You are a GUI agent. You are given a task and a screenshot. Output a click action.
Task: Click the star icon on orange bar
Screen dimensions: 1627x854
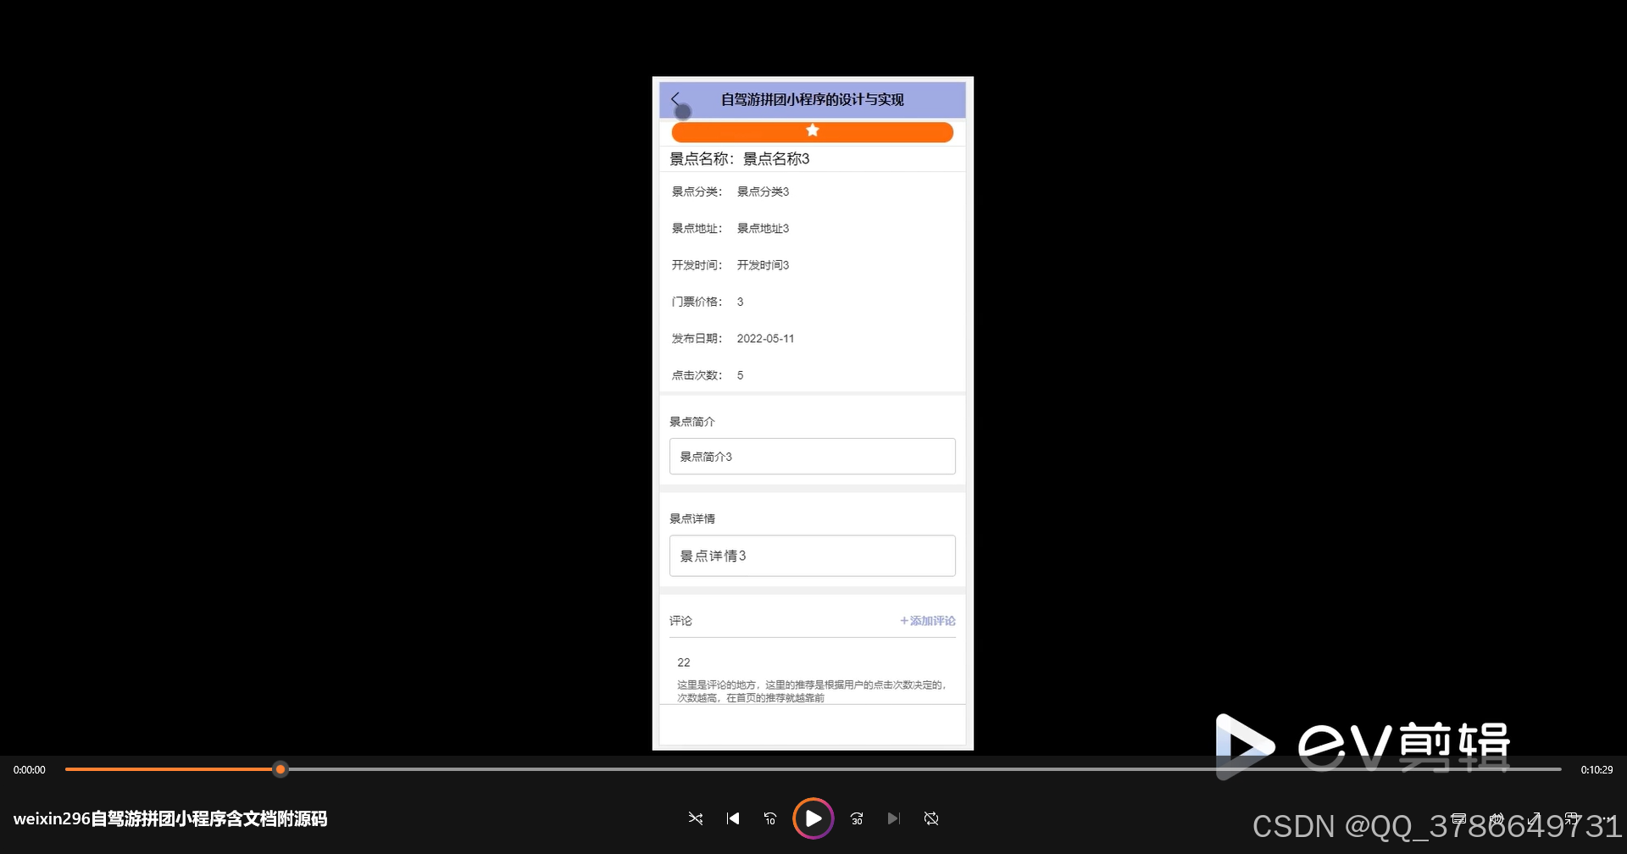(x=812, y=130)
